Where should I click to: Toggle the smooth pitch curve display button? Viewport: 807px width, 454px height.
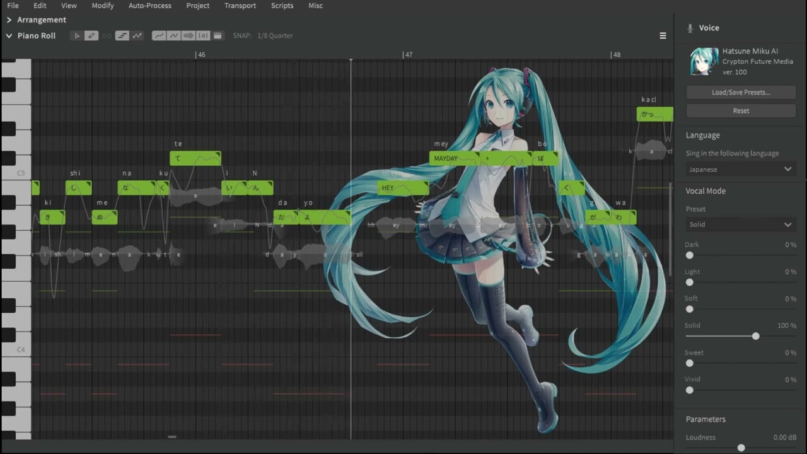[159, 36]
